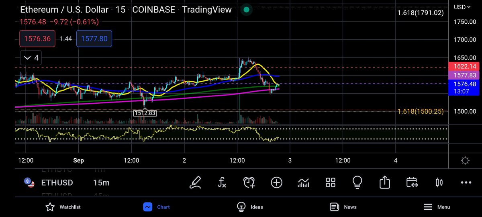Open the ETHUSD symbol search
Image resolution: width=482 pixels, height=217 pixels.
click(x=57, y=183)
